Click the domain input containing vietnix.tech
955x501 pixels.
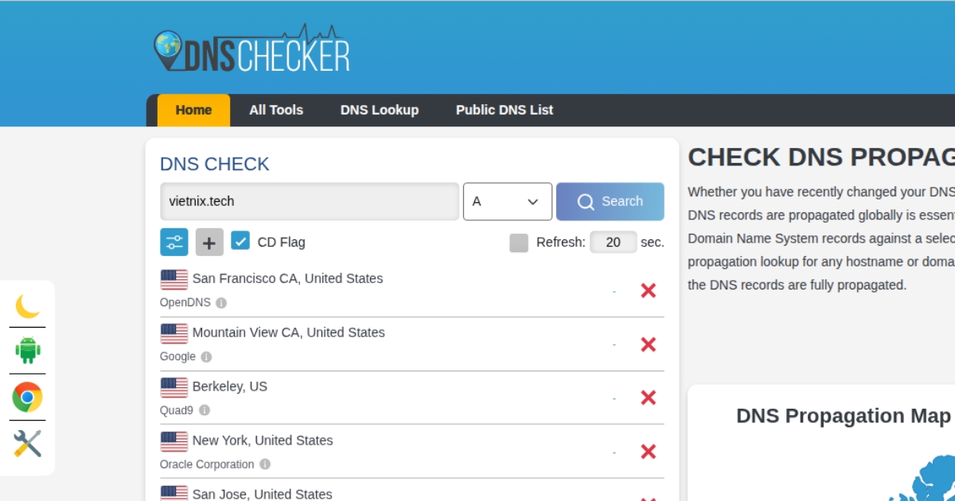(x=310, y=201)
